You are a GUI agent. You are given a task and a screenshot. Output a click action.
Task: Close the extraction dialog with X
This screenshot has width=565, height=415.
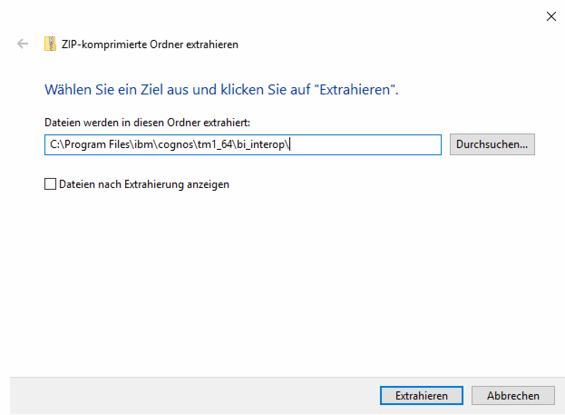tap(551, 17)
